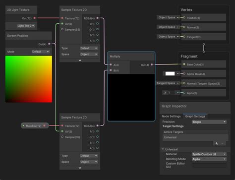Click the output port of the MainTex(T2) property pill
The width and height of the screenshot is (235, 180).
(44, 125)
